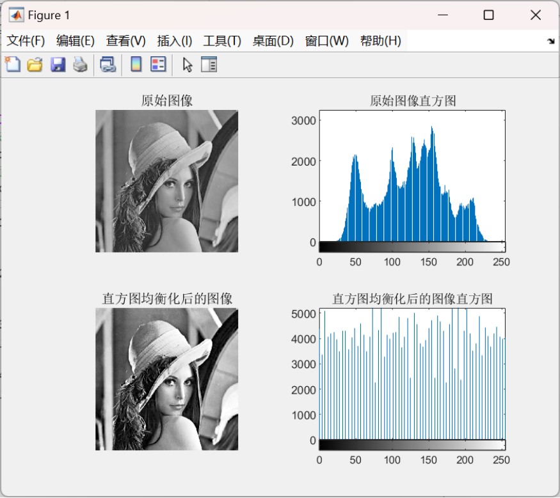Open a file via folder icon

[35, 65]
